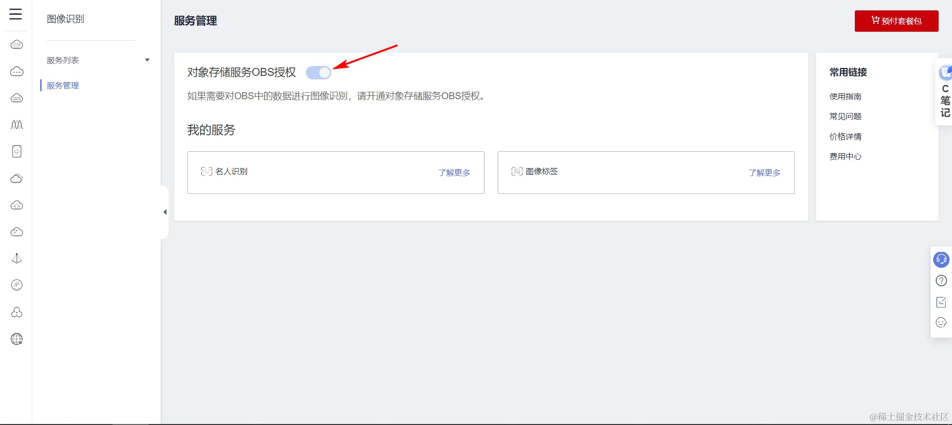Open the 服务列表 menu item

point(63,61)
